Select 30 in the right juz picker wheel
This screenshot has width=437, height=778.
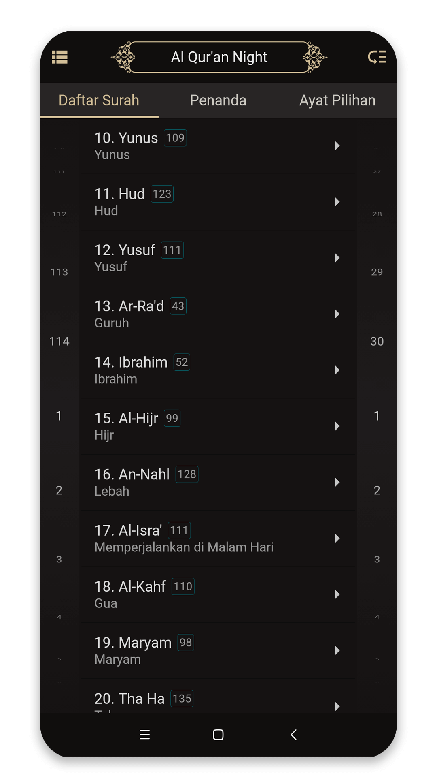(377, 341)
